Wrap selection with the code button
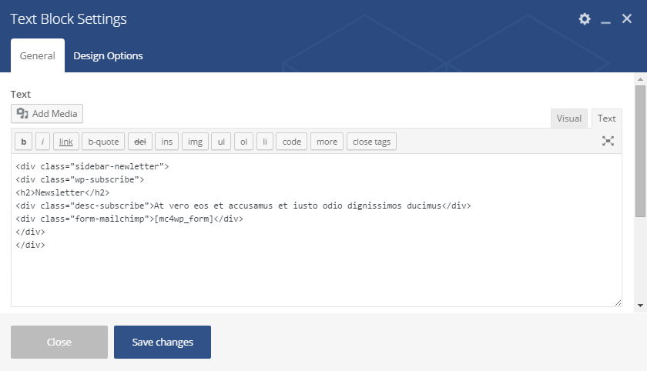Viewport: 647px width, 371px height. tap(291, 142)
